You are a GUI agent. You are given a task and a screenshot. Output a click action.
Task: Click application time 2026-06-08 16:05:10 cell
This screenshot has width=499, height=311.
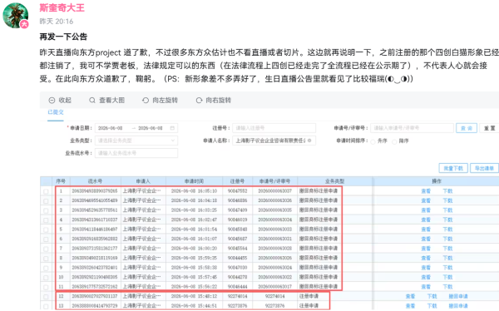tap(194, 191)
